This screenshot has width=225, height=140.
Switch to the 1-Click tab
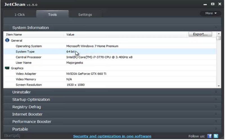[20, 14]
